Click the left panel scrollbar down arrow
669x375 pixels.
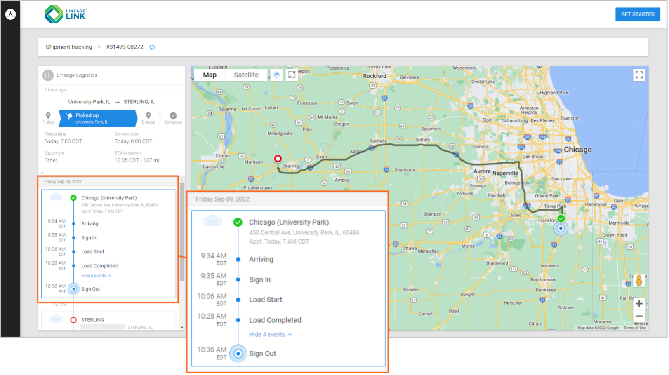point(182,328)
